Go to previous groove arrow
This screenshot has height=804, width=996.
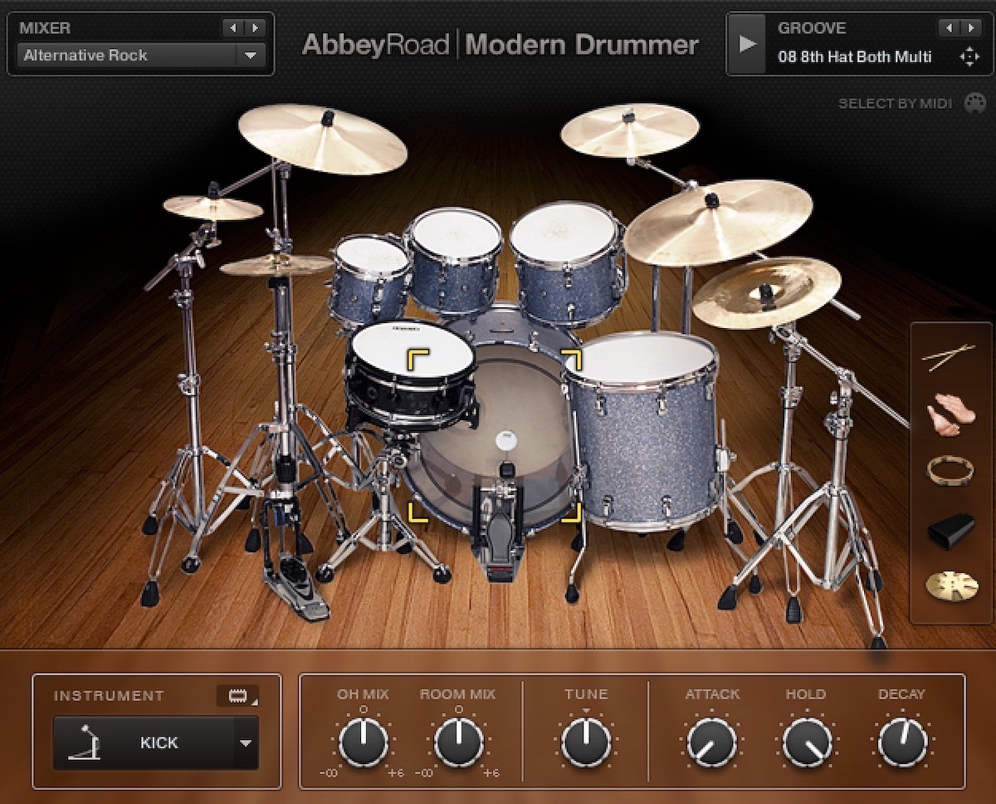coord(950,28)
